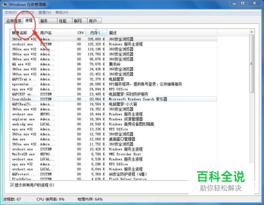Viewport: 264px width, 205px height.
Task: Sort by 描述 column header
Action: (x=162, y=33)
